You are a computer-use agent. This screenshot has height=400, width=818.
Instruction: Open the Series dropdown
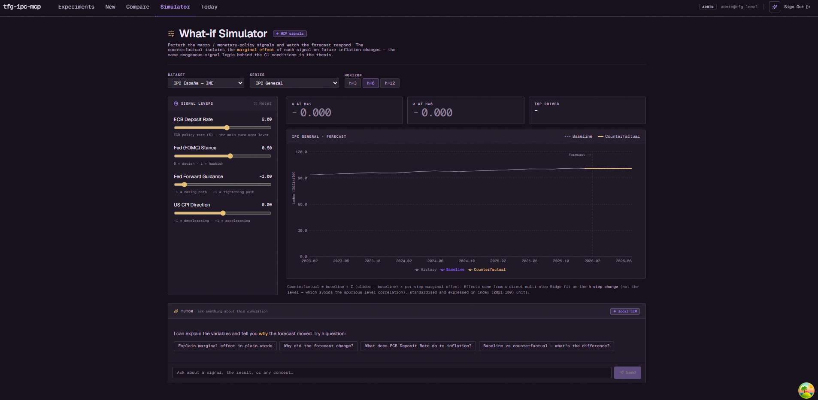[294, 83]
